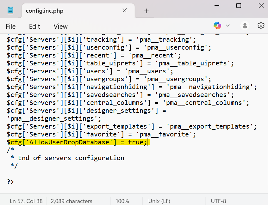Open the View menu
The image size is (268, 205).
[60, 27]
